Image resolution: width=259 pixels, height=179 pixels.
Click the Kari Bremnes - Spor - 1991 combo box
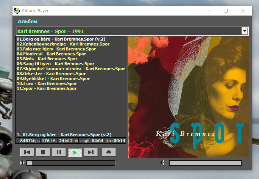(x=132, y=31)
